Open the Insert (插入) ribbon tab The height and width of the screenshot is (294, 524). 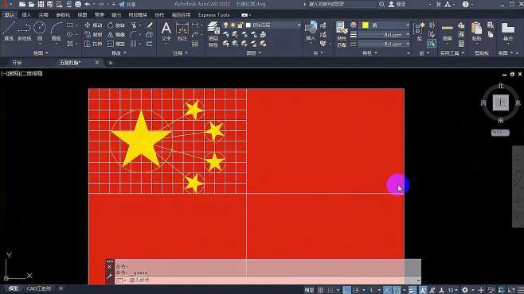coord(26,15)
